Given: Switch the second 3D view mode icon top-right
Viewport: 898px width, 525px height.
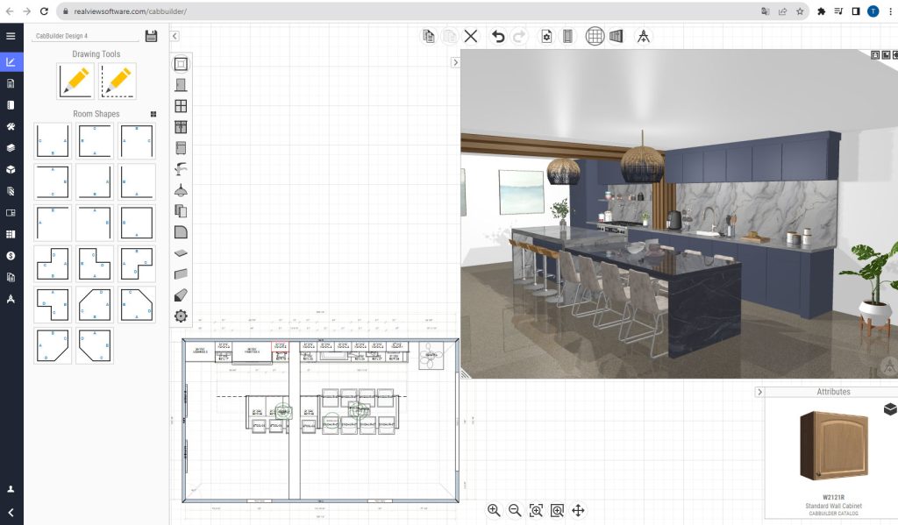Looking at the screenshot, I should (886, 55).
